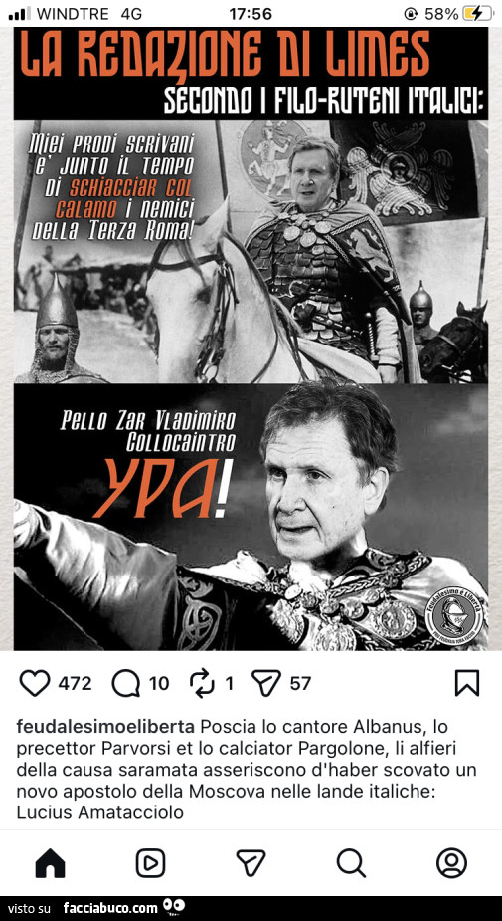The width and height of the screenshot is (502, 921).
Task: Open Search in bottom navigation
Action: 351,863
